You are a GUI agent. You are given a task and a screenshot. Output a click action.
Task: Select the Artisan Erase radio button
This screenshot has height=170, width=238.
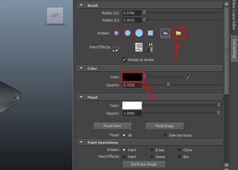tap(152, 150)
